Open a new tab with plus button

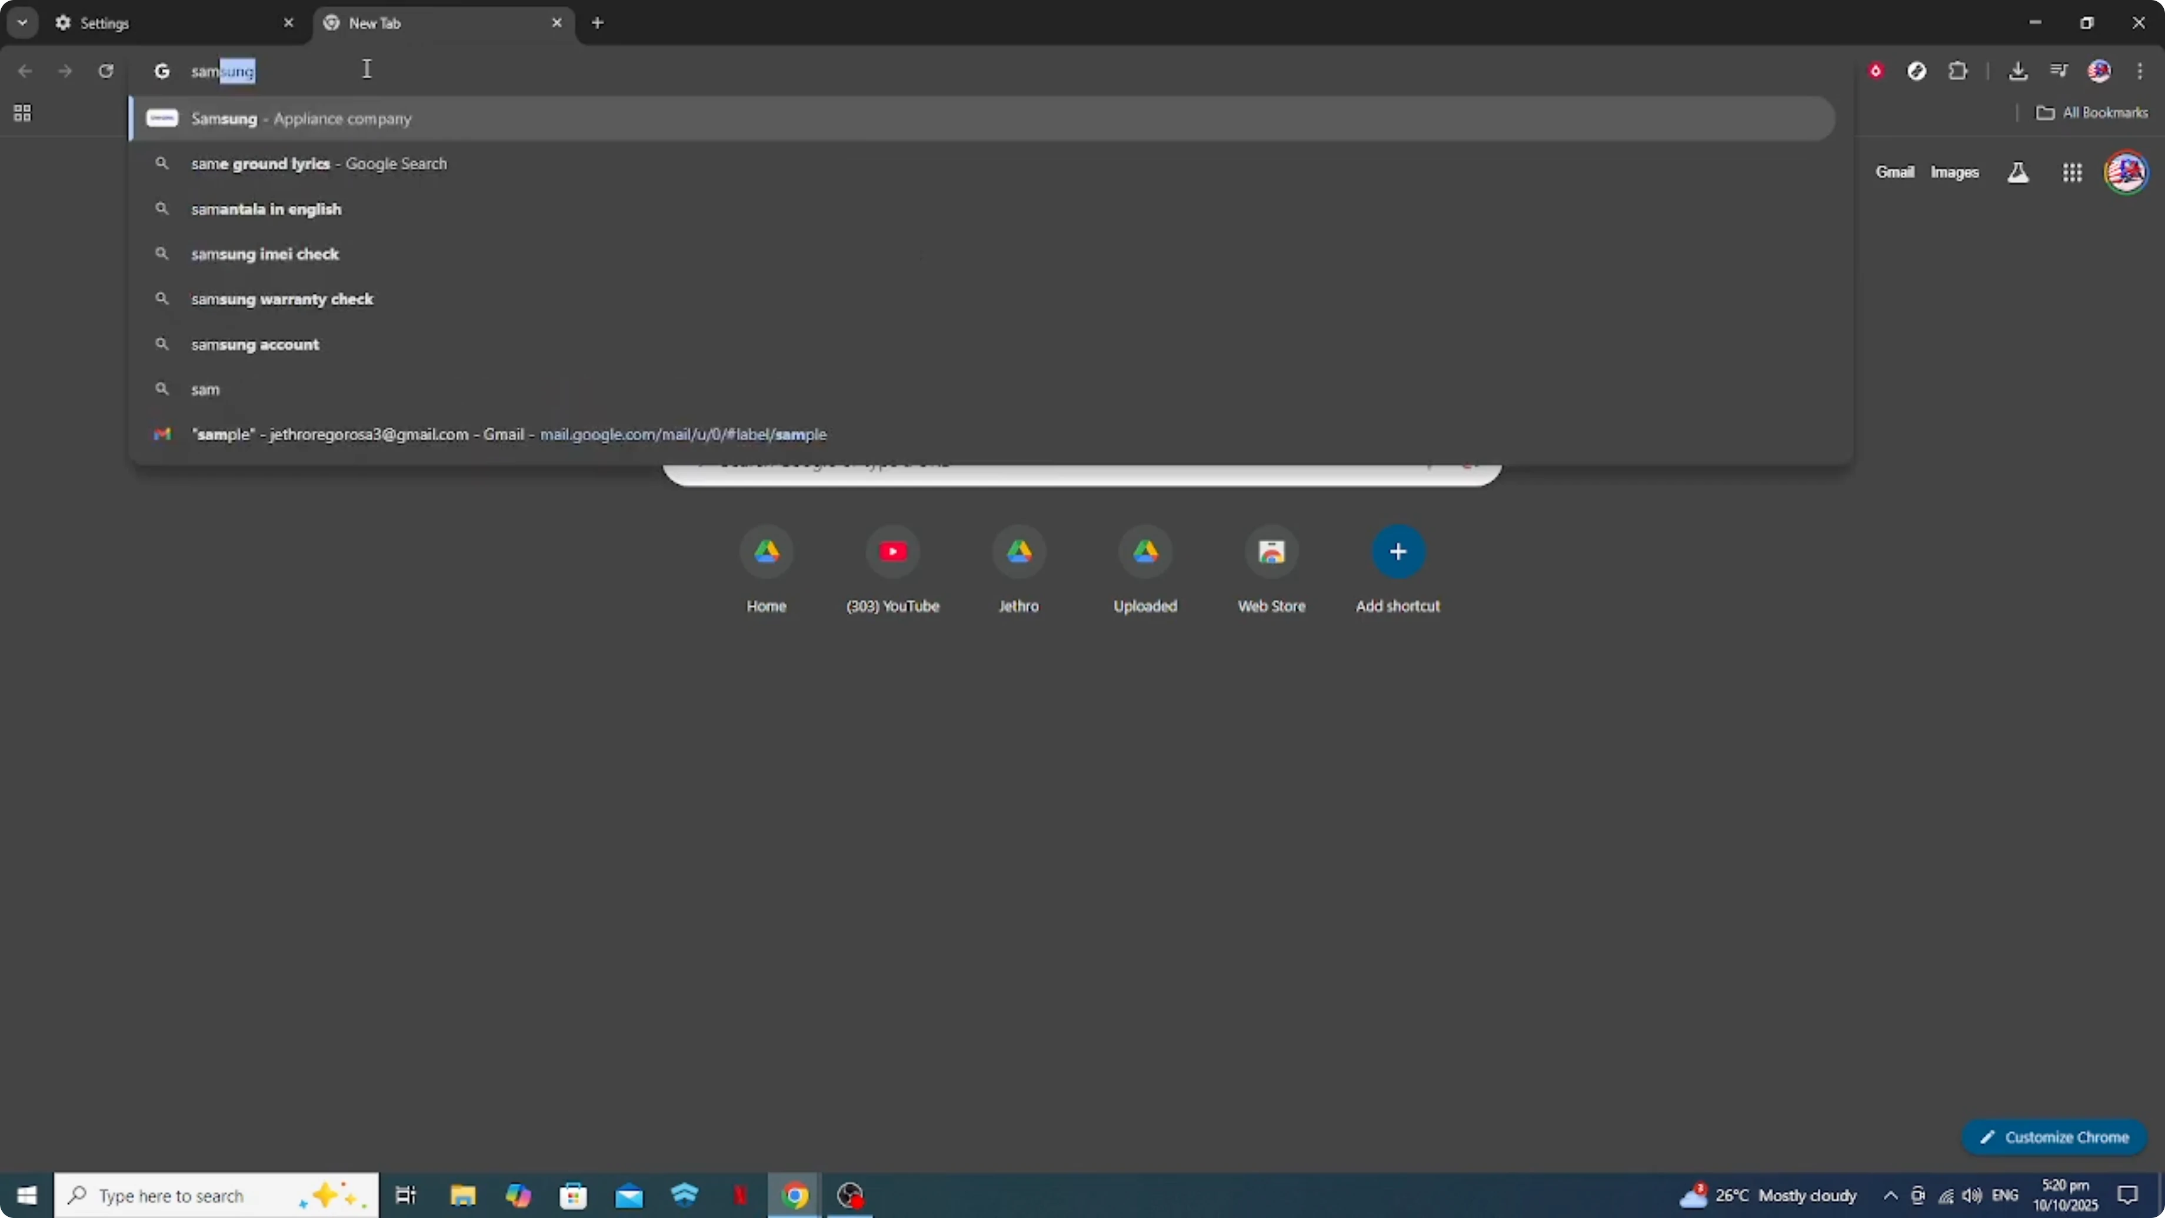click(598, 23)
